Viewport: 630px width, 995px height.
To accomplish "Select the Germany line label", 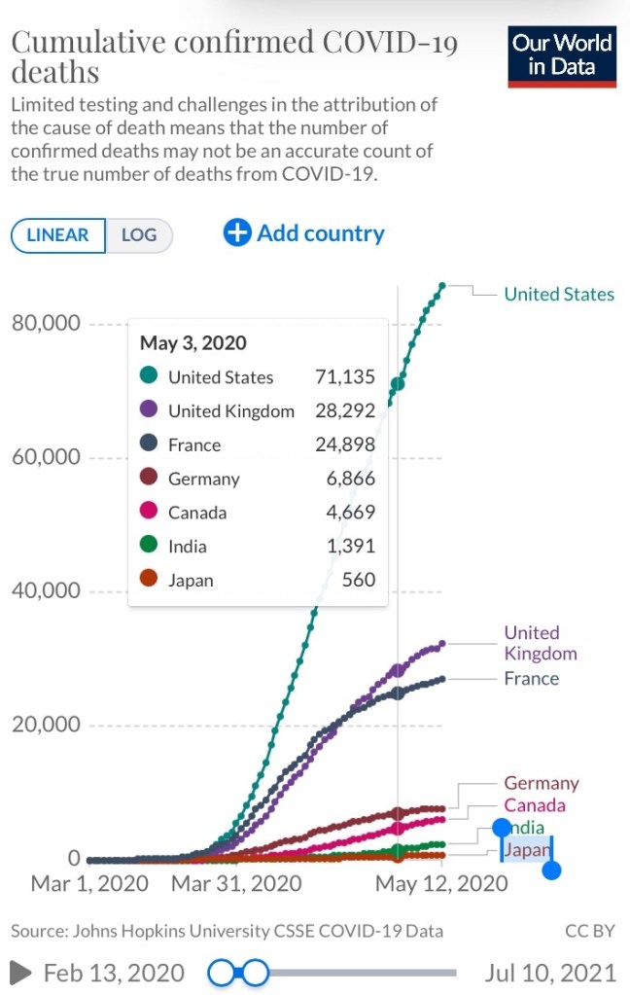I will 541,783.
